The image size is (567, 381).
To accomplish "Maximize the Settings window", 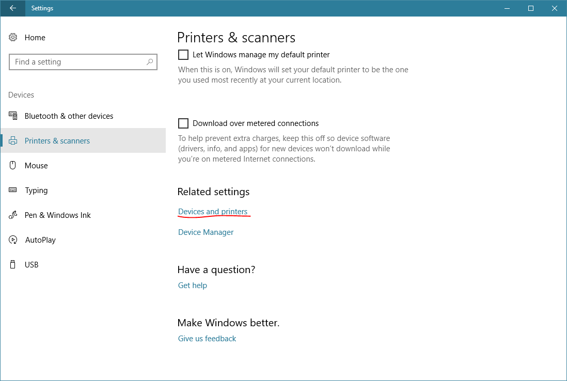I will tap(531, 8).
